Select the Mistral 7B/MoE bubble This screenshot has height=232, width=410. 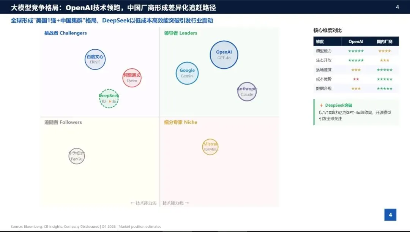coord(210,147)
